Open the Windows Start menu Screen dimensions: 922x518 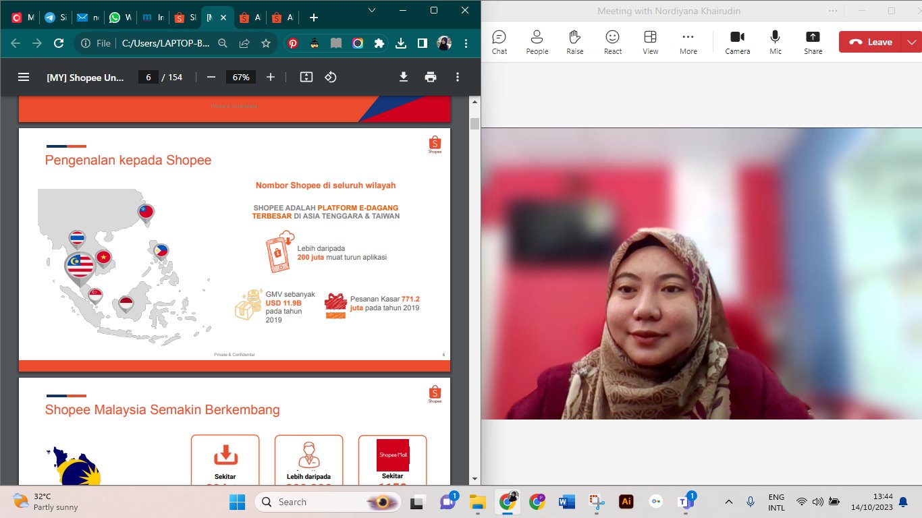click(237, 502)
